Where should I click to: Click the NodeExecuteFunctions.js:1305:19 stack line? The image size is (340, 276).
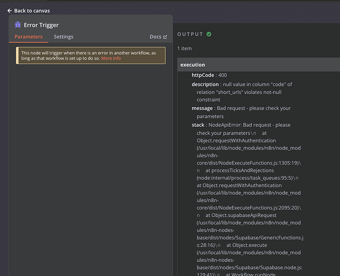[249, 163]
